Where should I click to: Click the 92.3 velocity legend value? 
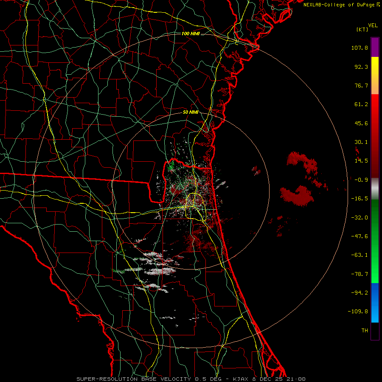[361, 67]
